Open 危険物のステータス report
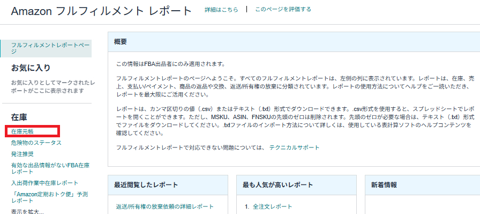 click(36, 143)
